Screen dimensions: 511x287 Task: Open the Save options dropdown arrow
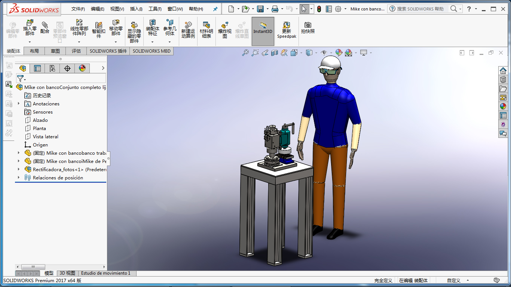pyautogui.click(x=267, y=9)
